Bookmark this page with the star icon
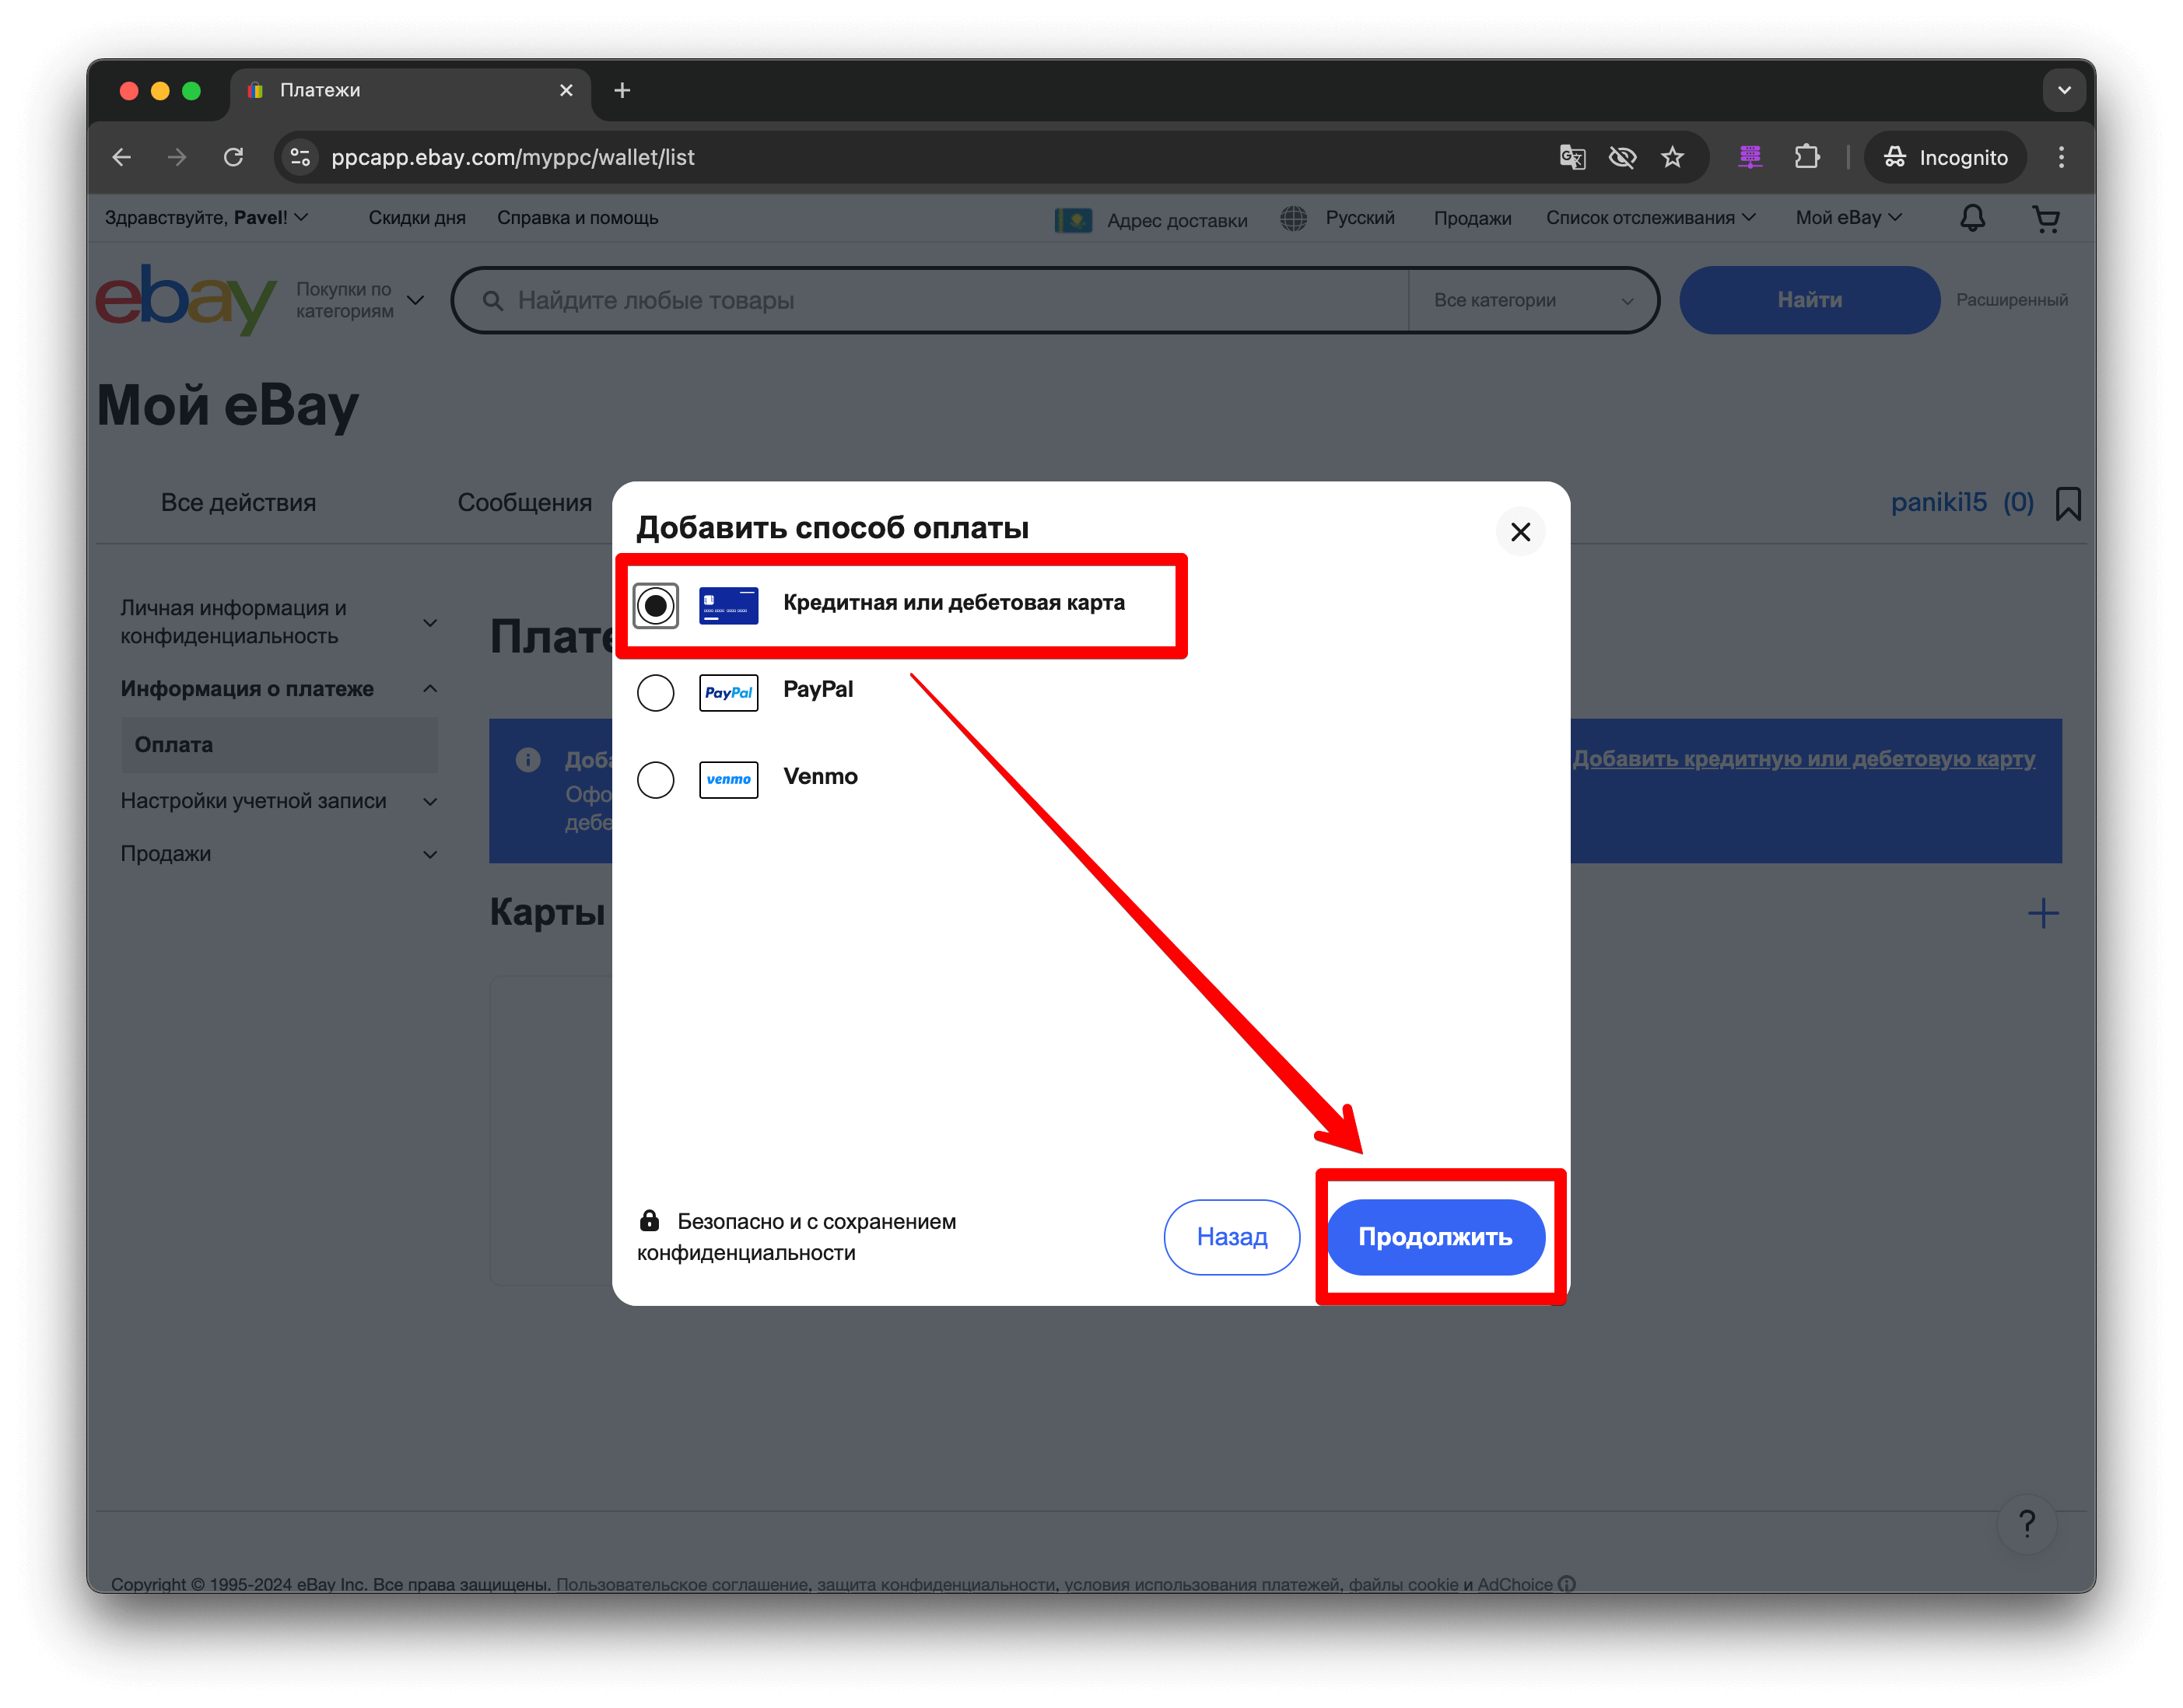The height and width of the screenshot is (1708, 2183). [1672, 157]
